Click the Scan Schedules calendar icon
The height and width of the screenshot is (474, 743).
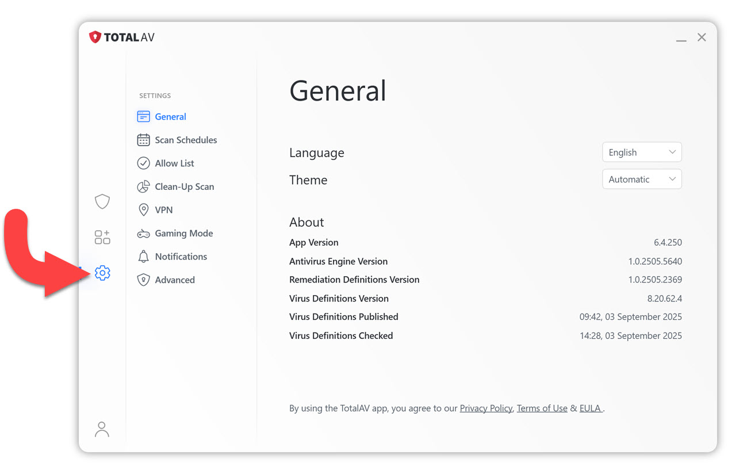pyautogui.click(x=143, y=140)
